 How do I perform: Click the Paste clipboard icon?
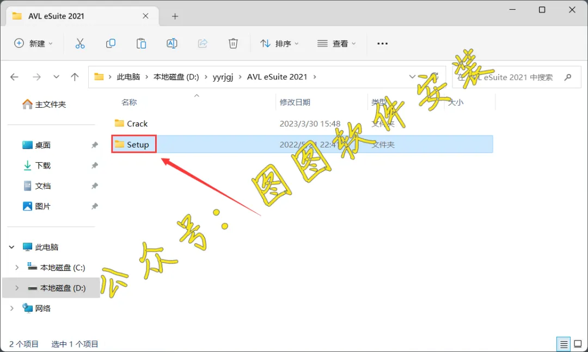coord(142,44)
